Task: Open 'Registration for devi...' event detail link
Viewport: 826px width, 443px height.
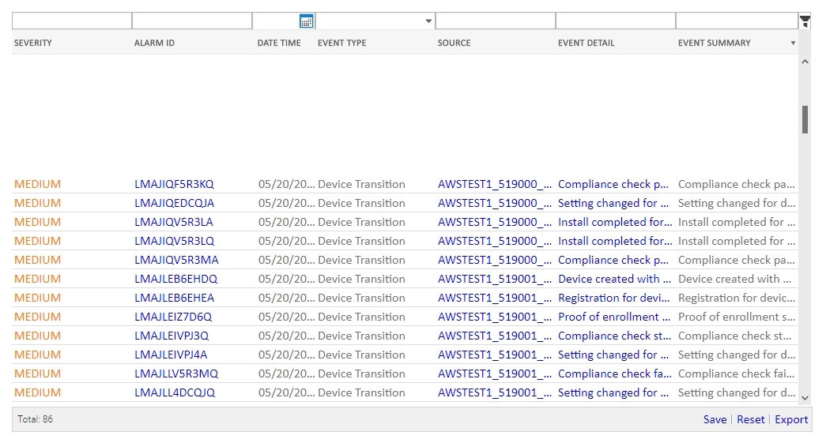Action: pos(614,298)
